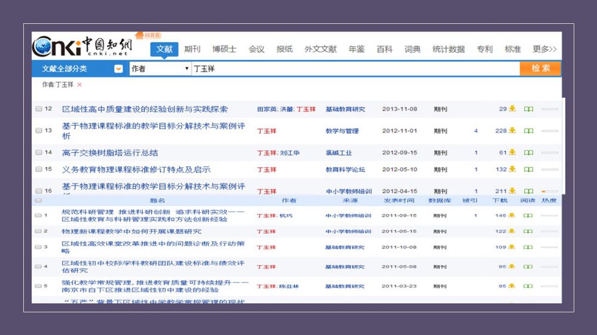Image resolution: width=597 pixels, height=335 pixels.
Task: Click the 热度 bar for result 16
Action: click(x=550, y=191)
